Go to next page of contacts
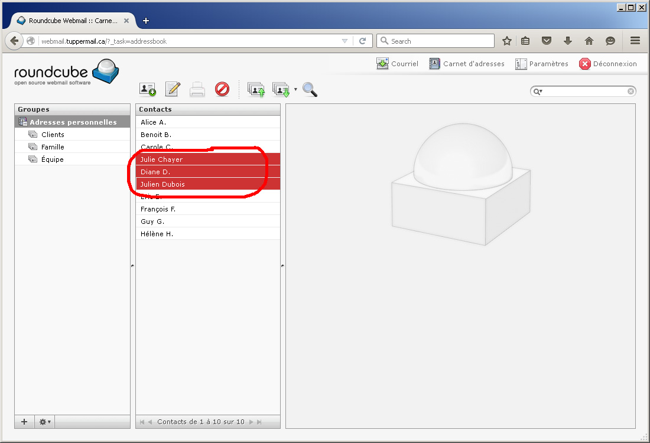This screenshot has width=650, height=443. click(251, 422)
